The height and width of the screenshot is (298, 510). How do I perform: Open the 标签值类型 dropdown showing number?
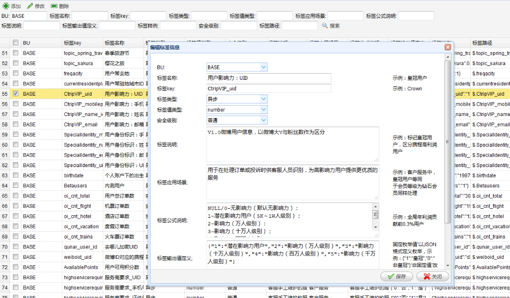tap(264, 110)
